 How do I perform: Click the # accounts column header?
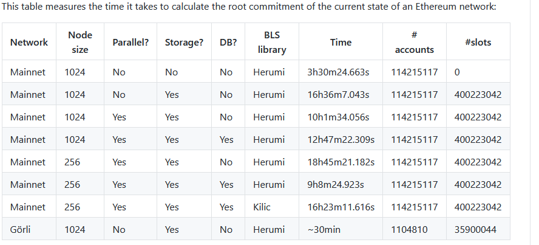point(414,42)
